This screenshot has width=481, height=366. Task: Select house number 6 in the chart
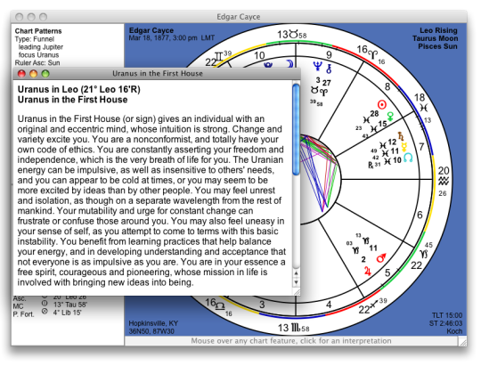pos(420,216)
